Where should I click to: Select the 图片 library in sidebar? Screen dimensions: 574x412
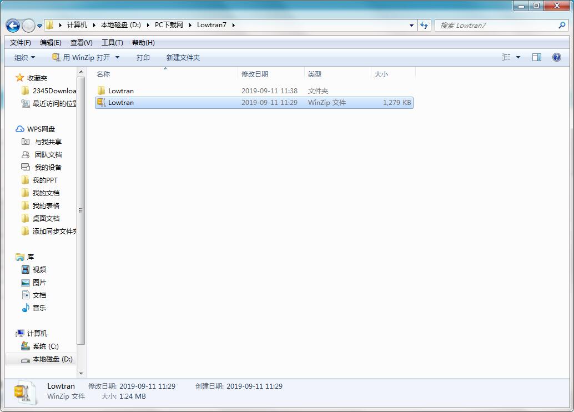[x=39, y=282]
